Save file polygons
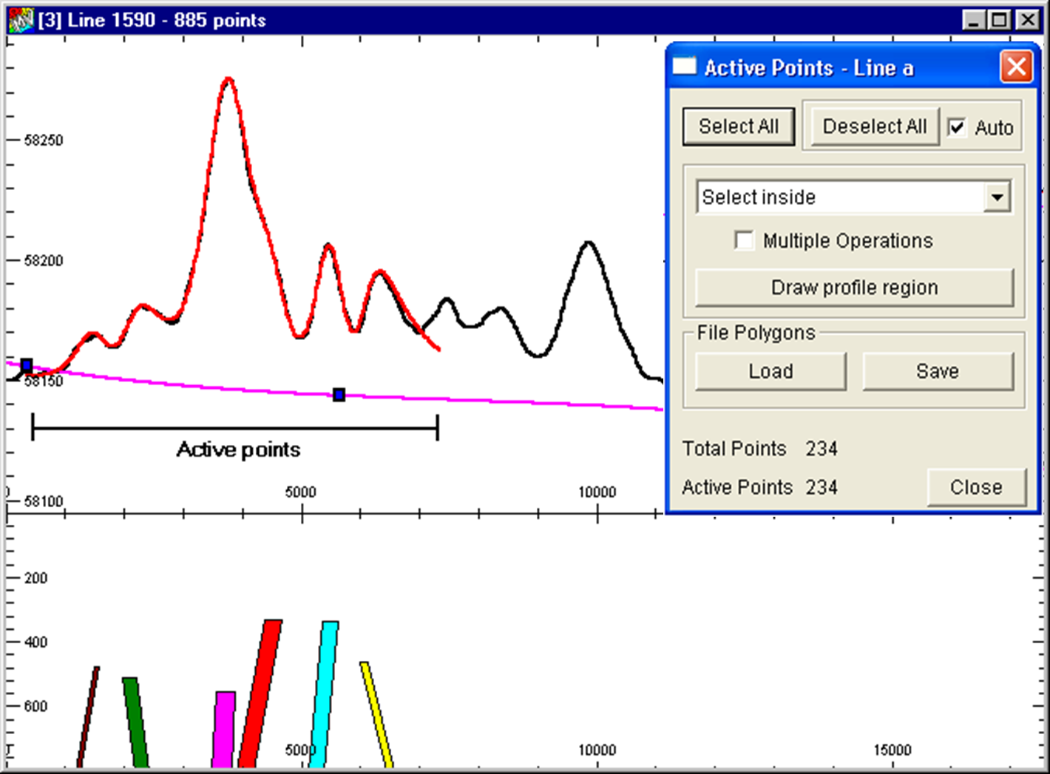 [x=938, y=371]
